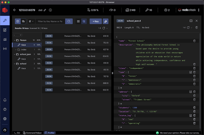Click the + Key button
This screenshot has height=135, width=204.
tap(96, 21)
